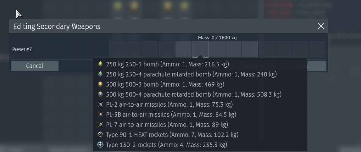The width and height of the screenshot is (361, 152).
Task: Click the 250-4 parachute retarded bomb icon
Action: click(x=100, y=74)
